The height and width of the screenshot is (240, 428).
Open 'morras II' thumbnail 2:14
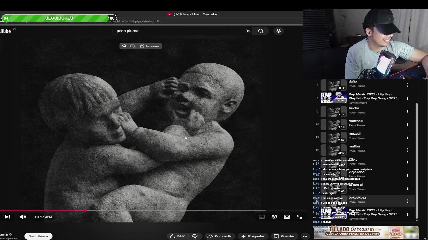click(333, 124)
